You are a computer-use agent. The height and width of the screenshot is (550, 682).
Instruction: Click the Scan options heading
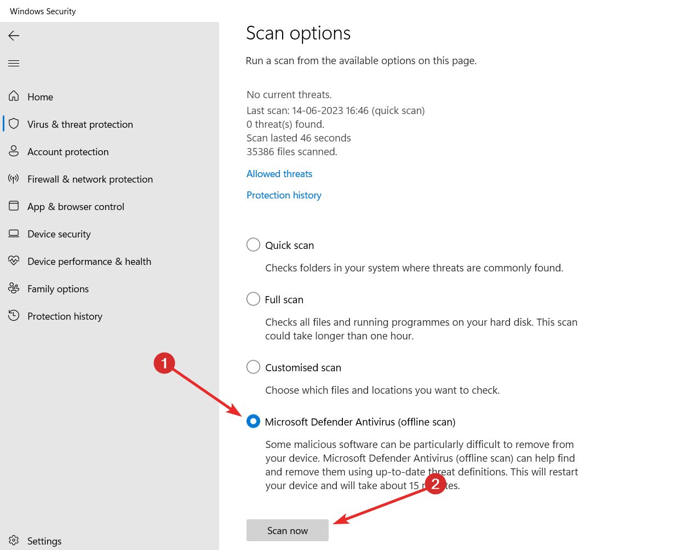(299, 33)
